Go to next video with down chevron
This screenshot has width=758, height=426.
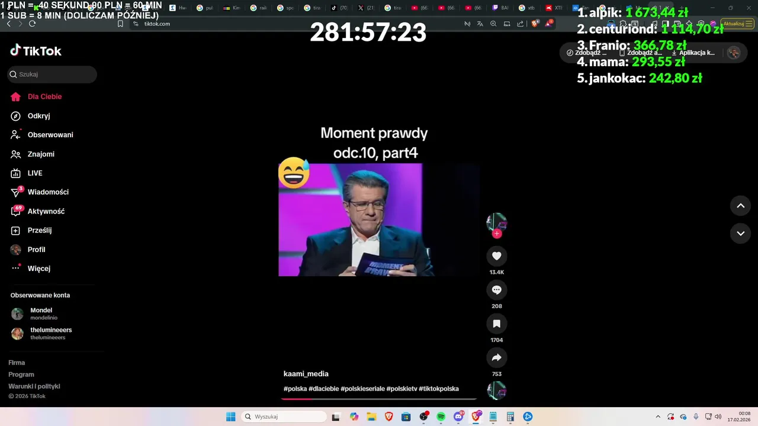coord(740,233)
